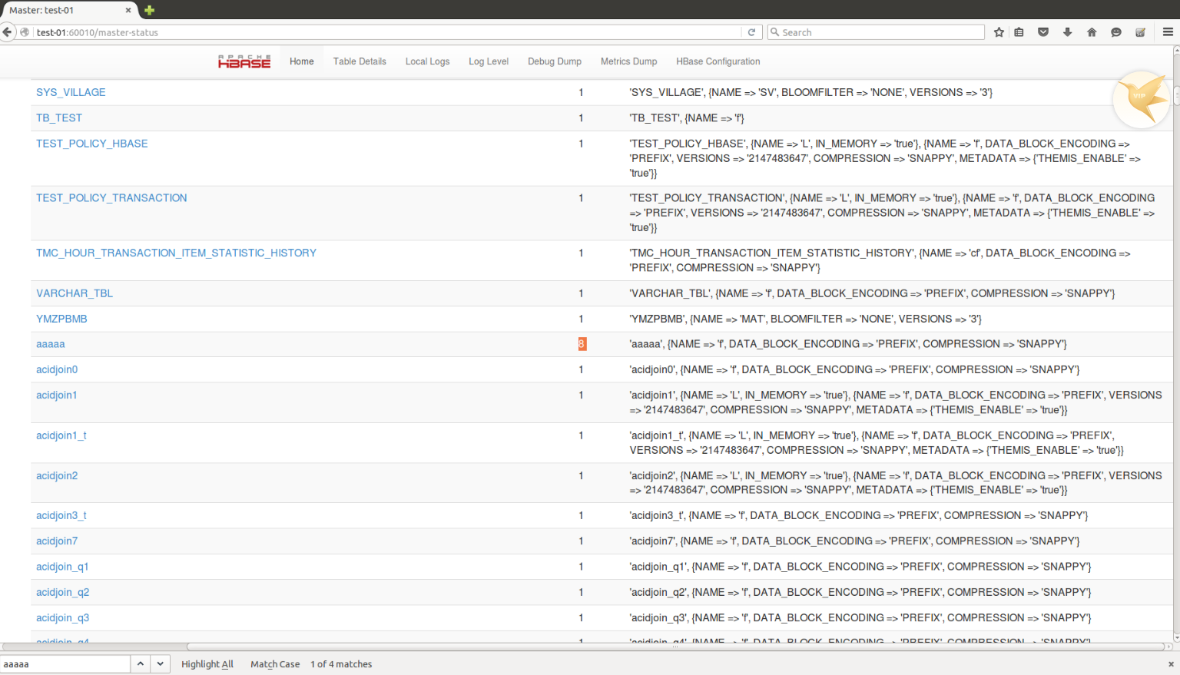Click the bookmark star icon
This screenshot has height=675, width=1180.
point(999,32)
